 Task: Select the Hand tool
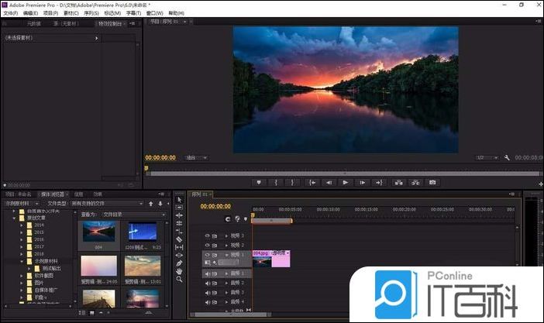tap(179, 271)
